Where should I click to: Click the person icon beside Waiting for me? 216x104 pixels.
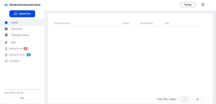(x=6, y=49)
